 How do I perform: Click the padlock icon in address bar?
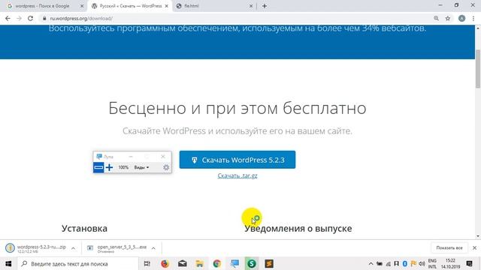[44, 18]
